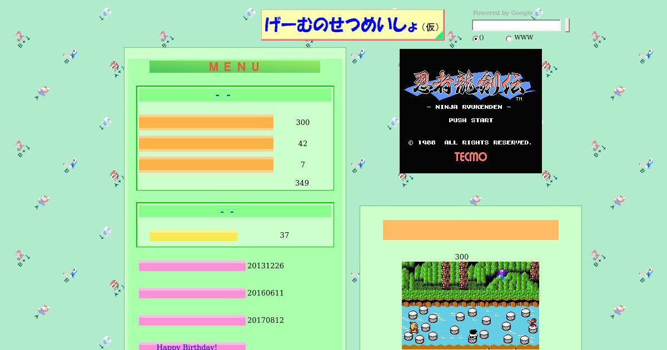
Task: Click the count '42' in the menu
Action: pos(302,143)
